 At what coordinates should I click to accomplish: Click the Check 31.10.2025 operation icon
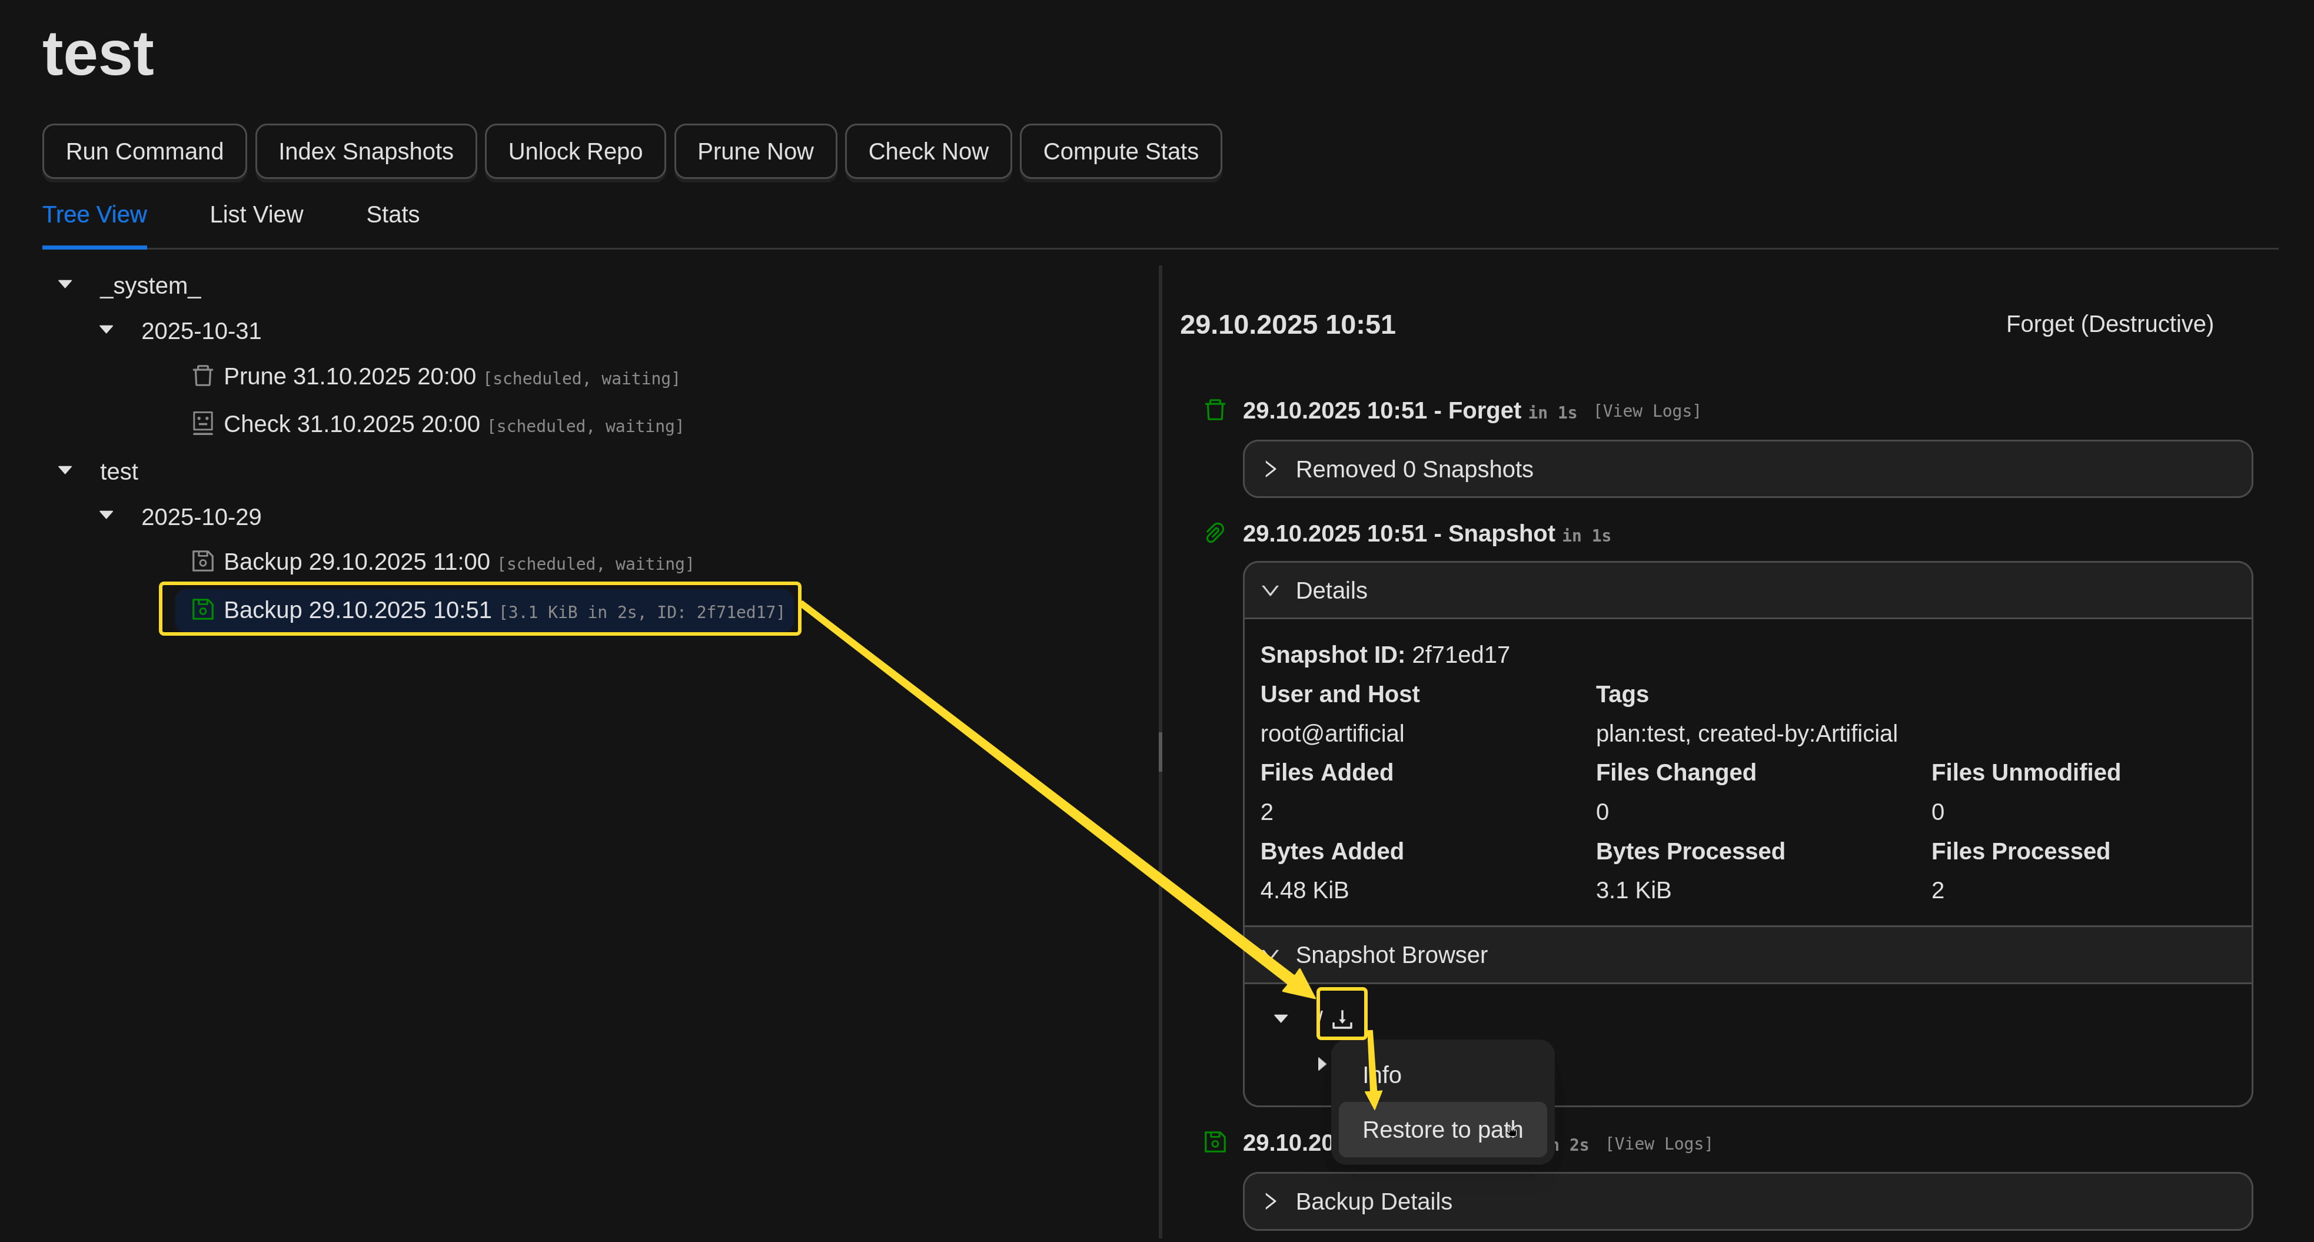(x=203, y=423)
